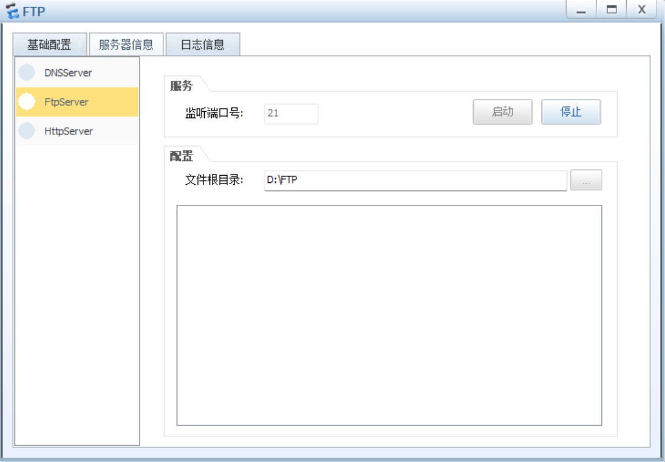665x462 pixels.
Task: Click the HttpServer status circle icon
Action: tap(27, 131)
